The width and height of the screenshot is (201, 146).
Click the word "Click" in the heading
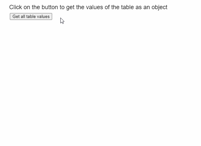15,7
